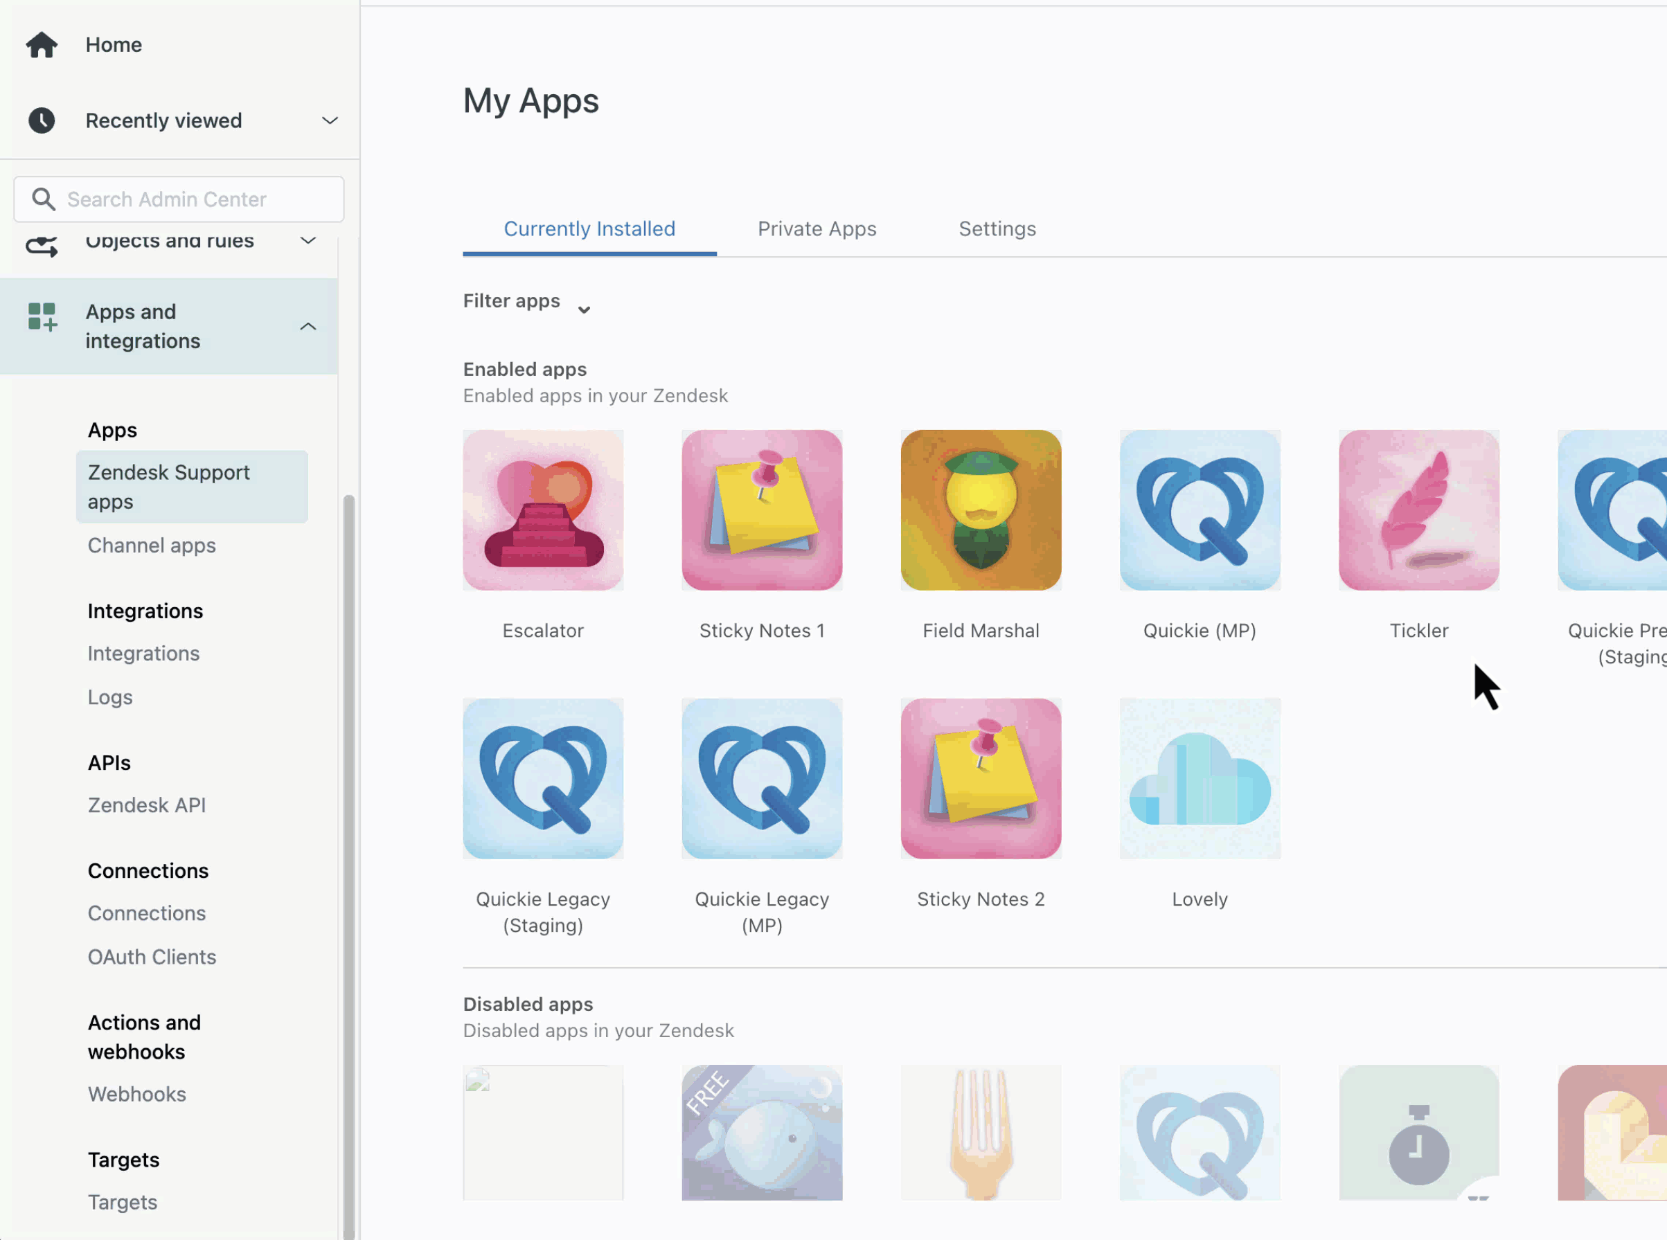Click the Field Marshal name label

click(x=981, y=631)
